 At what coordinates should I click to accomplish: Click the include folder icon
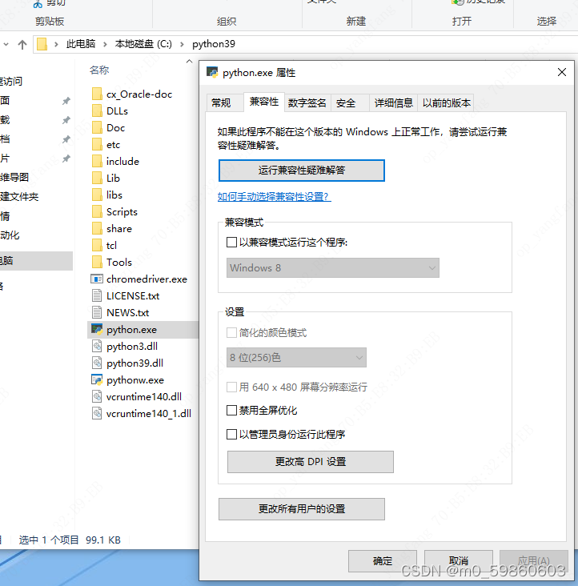coord(97,162)
